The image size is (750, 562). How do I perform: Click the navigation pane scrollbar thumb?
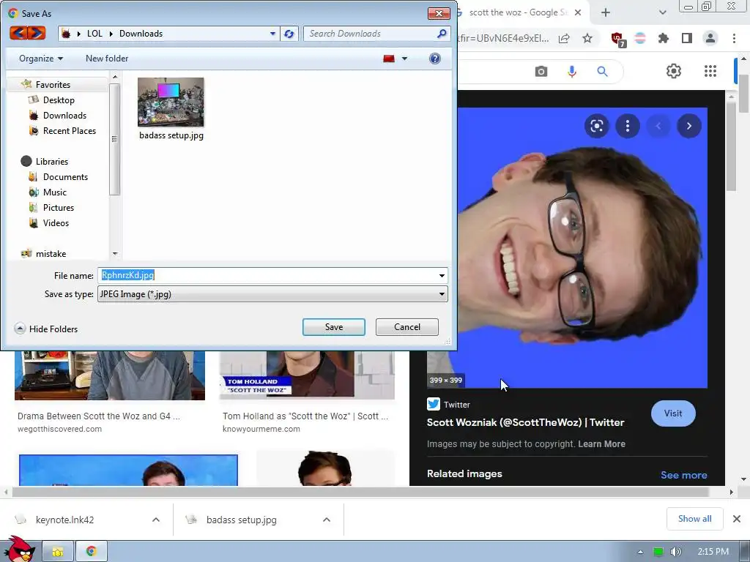click(114, 138)
